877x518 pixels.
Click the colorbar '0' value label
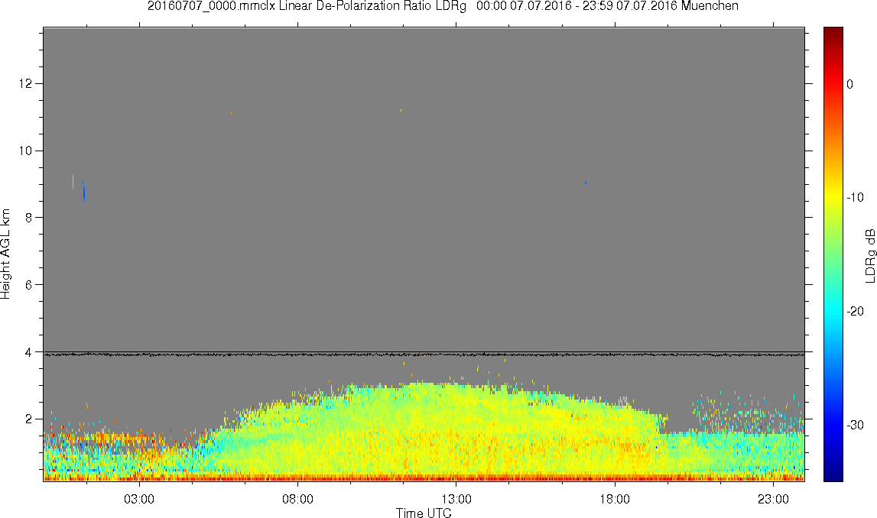(850, 84)
